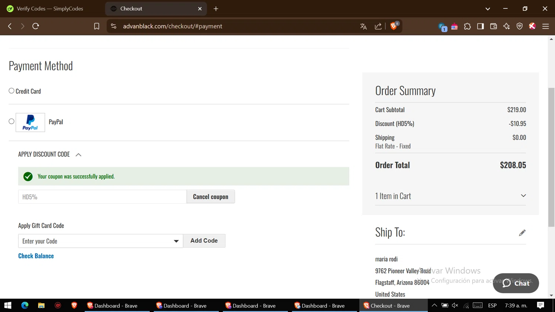This screenshot has height=312, width=555.
Task: Open Brave Shields icon
Action: point(394,26)
